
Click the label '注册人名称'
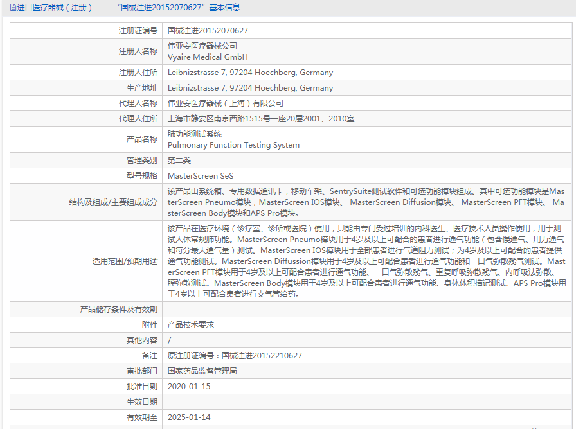point(138,51)
